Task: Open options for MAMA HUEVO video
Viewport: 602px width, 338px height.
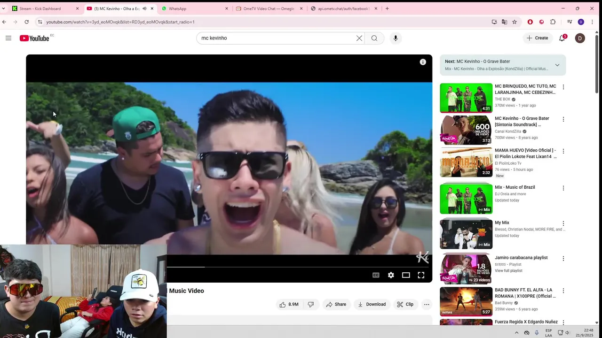Action: coord(563,151)
